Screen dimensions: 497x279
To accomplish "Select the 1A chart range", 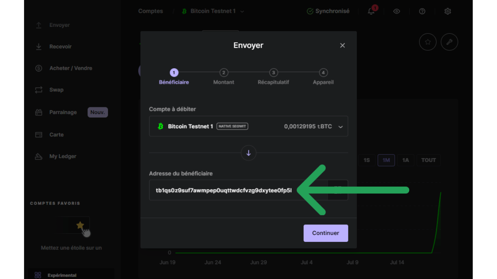I will tap(405, 160).
